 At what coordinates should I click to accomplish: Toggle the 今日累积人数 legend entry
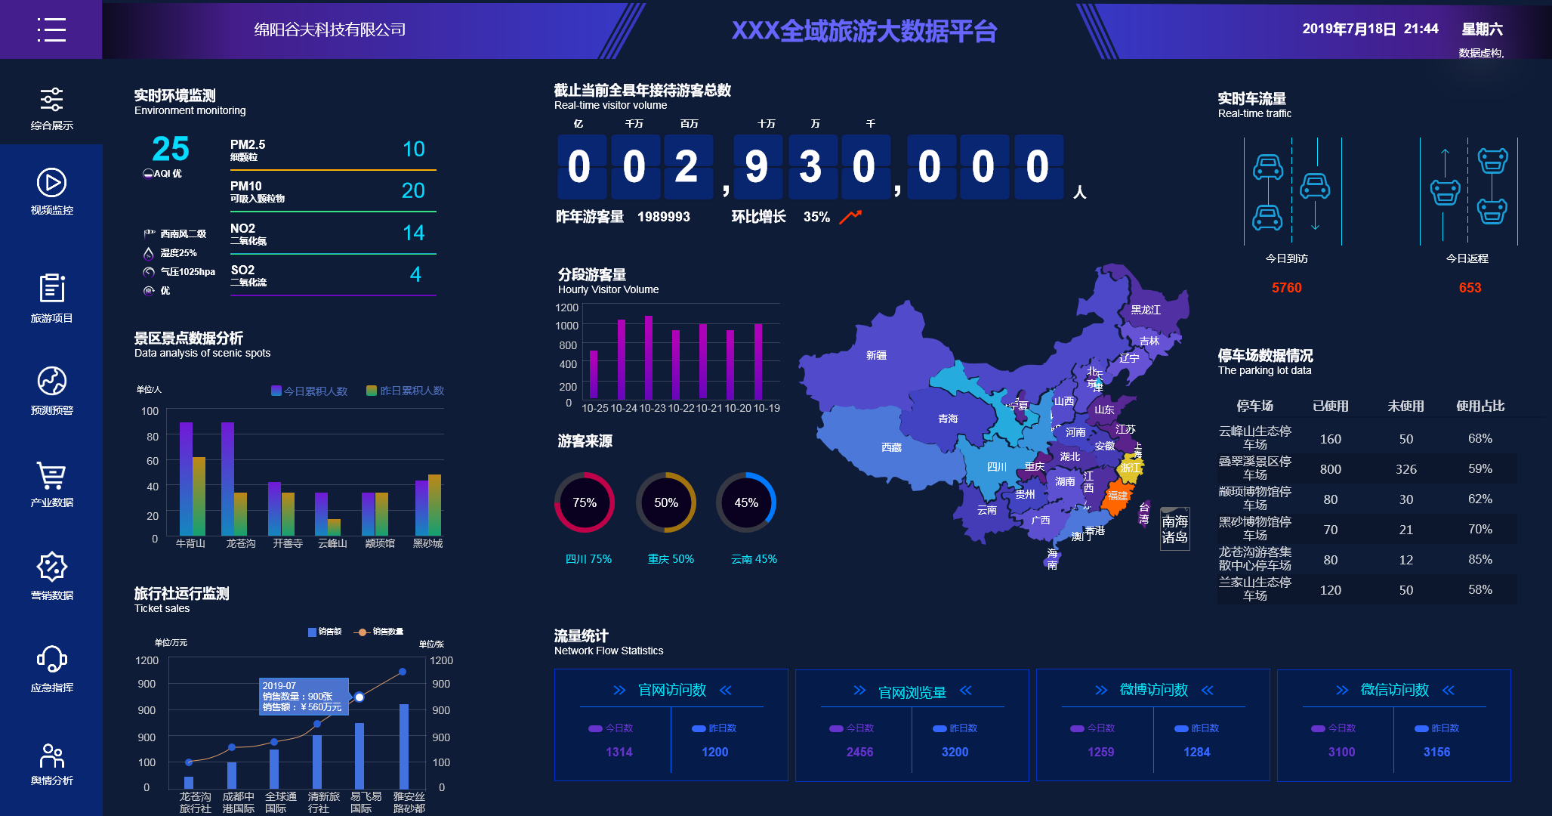308,391
